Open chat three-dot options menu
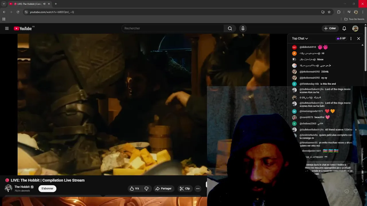This screenshot has height=206, width=367. pos(351,38)
